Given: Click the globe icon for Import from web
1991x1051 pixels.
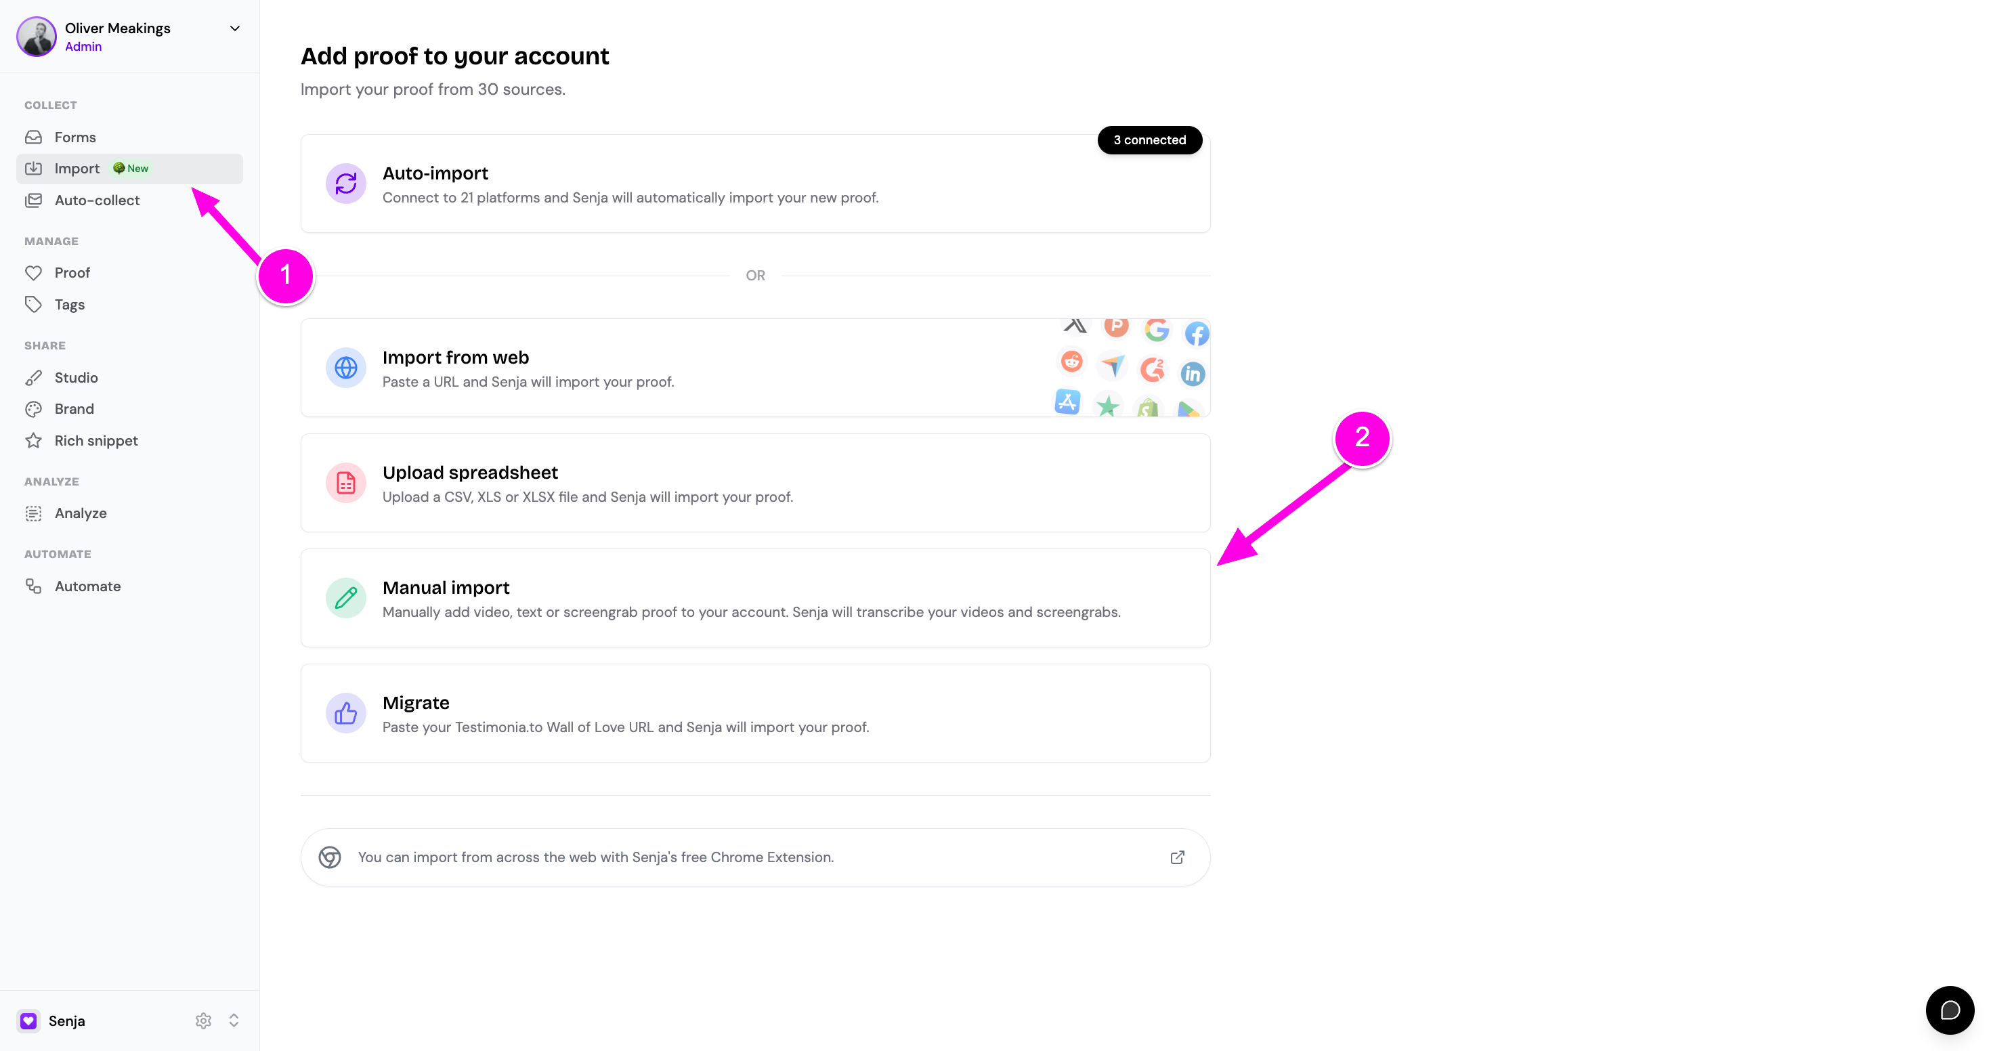Looking at the screenshot, I should (345, 368).
